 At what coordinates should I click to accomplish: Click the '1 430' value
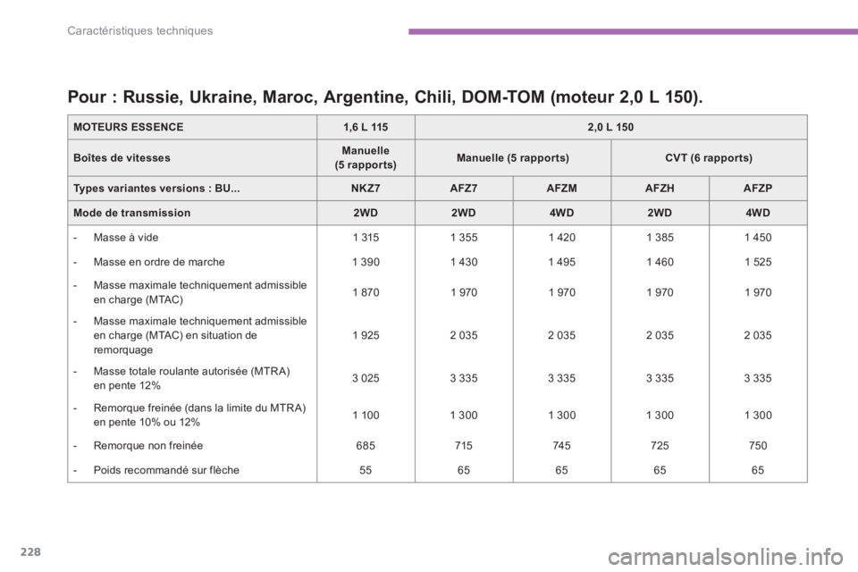pos(464,262)
